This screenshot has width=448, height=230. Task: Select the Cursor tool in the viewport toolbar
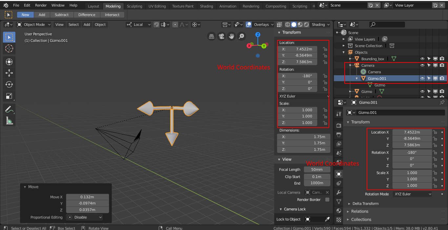9,49
